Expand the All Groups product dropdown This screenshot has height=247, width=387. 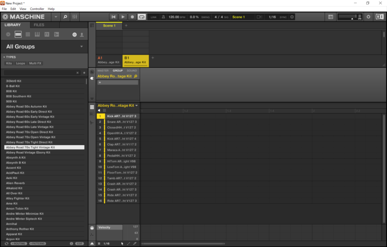click(x=81, y=47)
